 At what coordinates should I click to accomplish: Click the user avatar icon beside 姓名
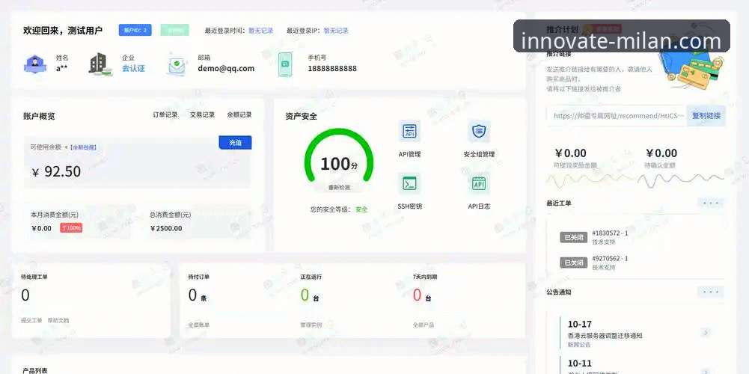click(35, 64)
